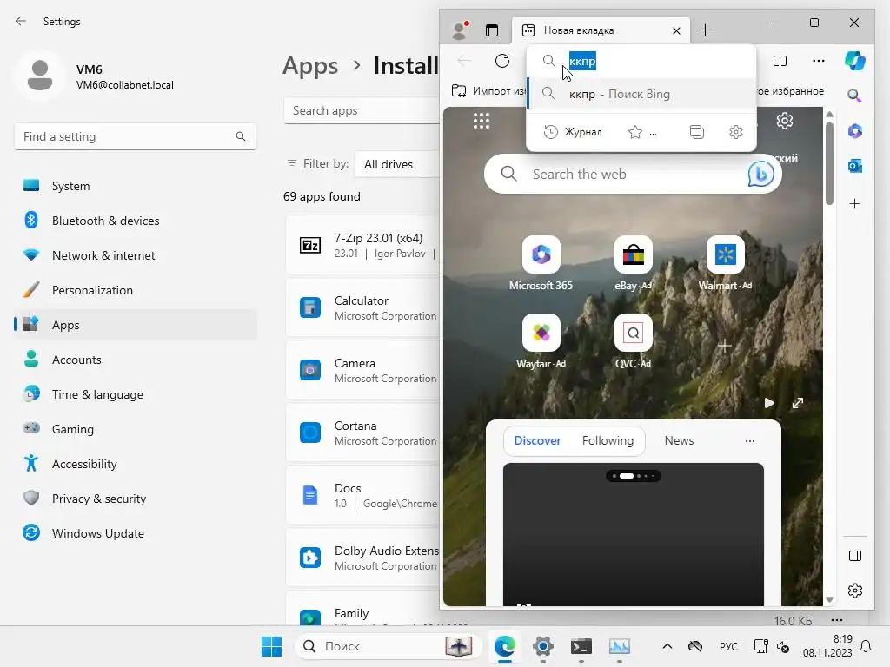Select ккпр - Поиск Bing suggestion

pos(641,94)
